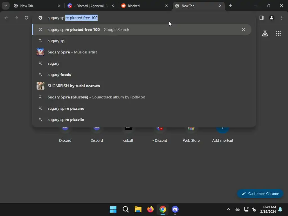This screenshot has height=216, width=288.
Task: Open Windows taskbar search
Action: pyautogui.click(x=126, y=209)
